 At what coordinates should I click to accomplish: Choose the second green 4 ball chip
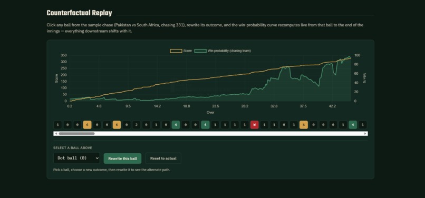[x=205, y=125]
